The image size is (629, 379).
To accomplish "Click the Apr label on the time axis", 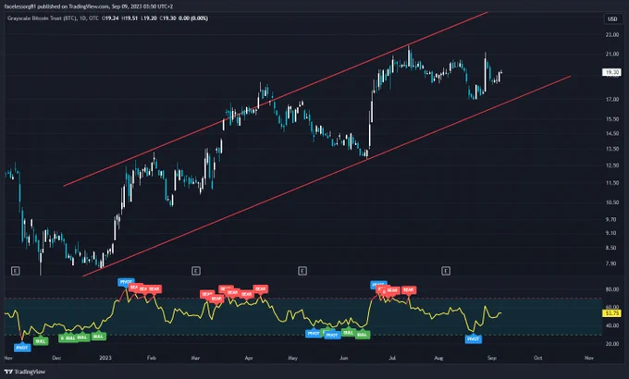I will pos(249,358).
